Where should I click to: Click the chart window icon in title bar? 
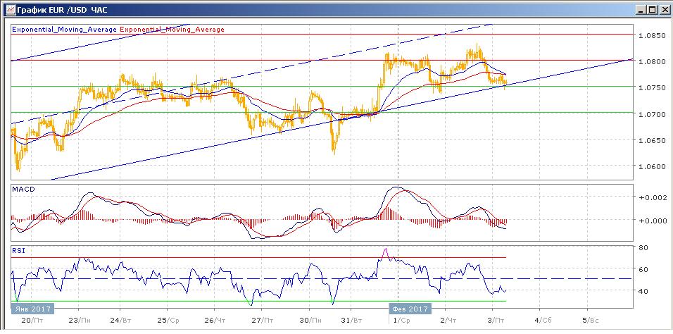8,10
